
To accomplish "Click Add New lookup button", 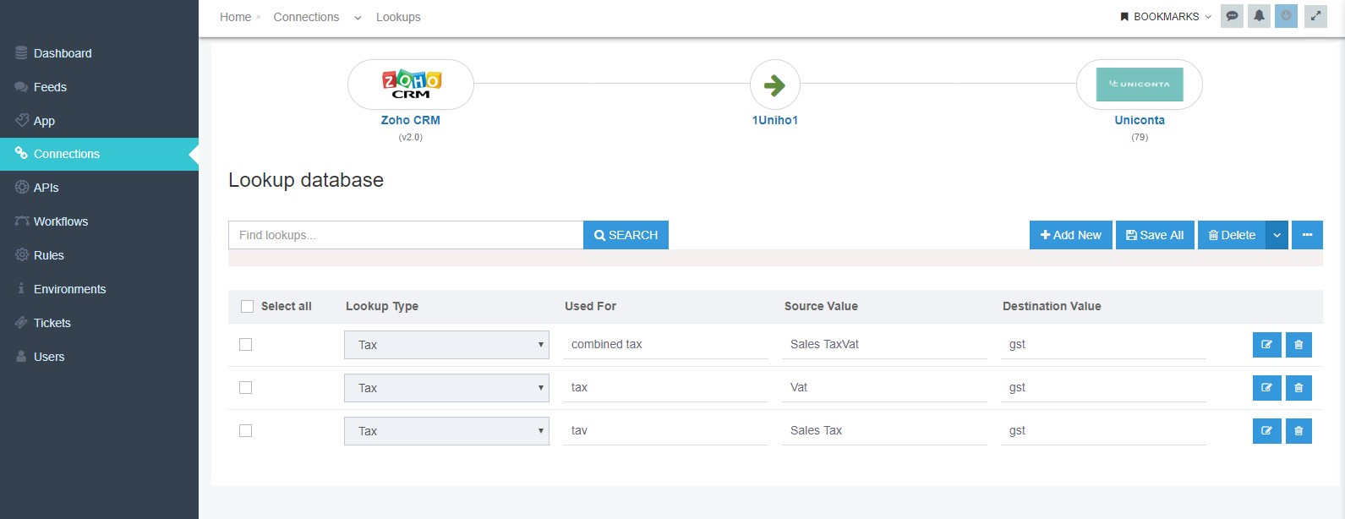I will point(1070,235).
